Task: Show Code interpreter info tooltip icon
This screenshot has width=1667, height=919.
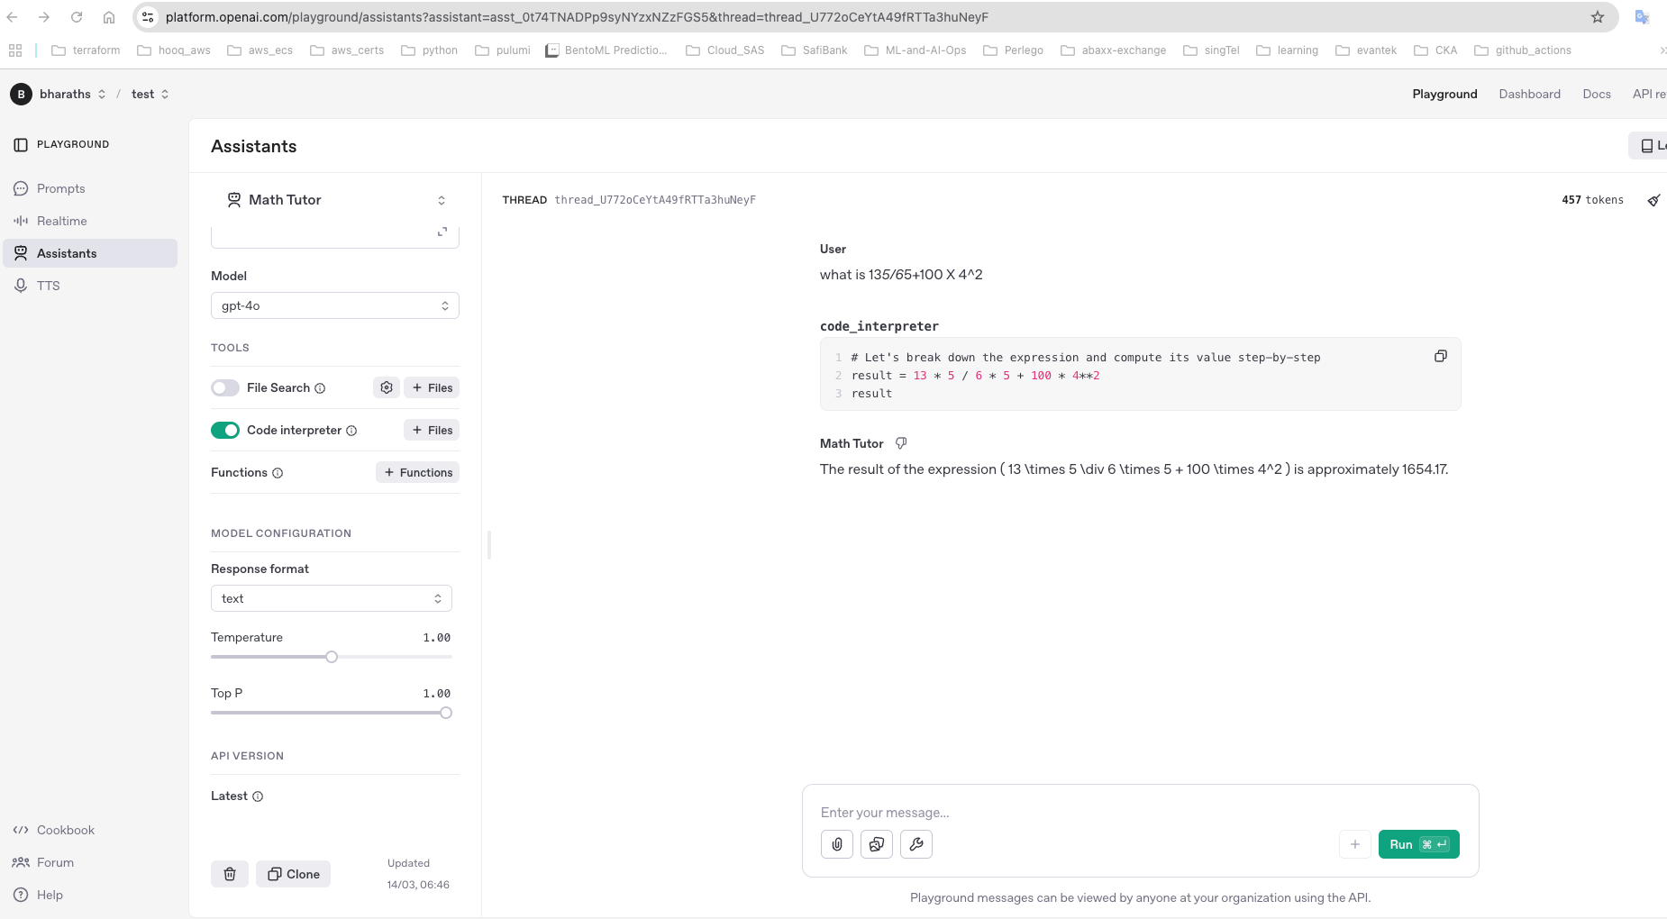Action: (351, 431)
